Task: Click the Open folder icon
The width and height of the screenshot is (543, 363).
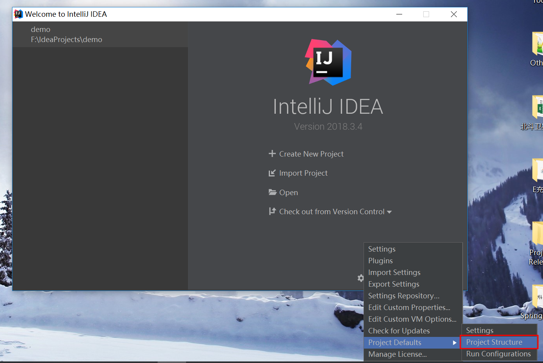Action: (x=272, y=192)
